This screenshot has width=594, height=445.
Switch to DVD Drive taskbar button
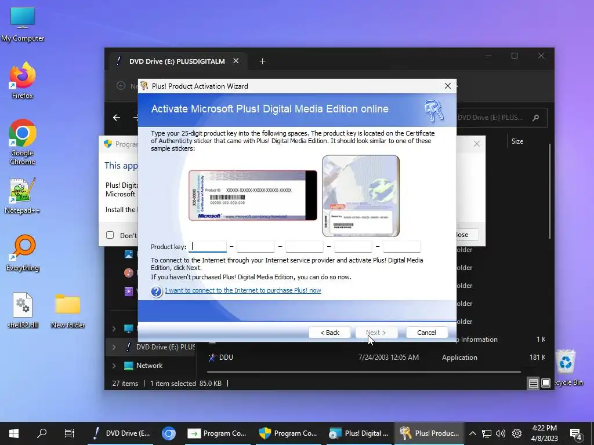(x=121, y=433)
